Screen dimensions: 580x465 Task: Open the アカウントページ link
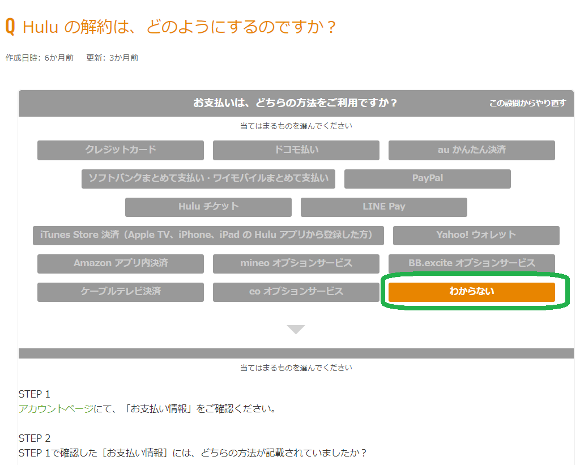(56, 409)
